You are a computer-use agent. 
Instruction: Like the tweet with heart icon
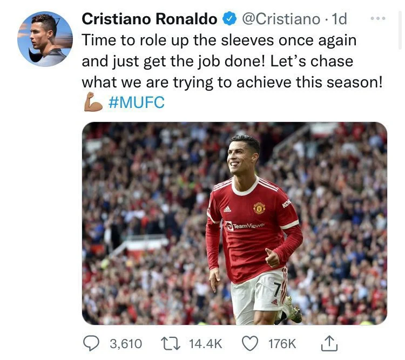click(250, 344)
